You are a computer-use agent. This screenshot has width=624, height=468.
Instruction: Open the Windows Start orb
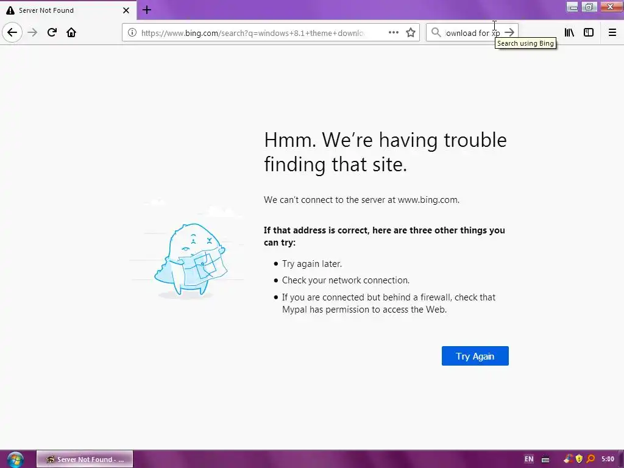(x=15, y=459)
